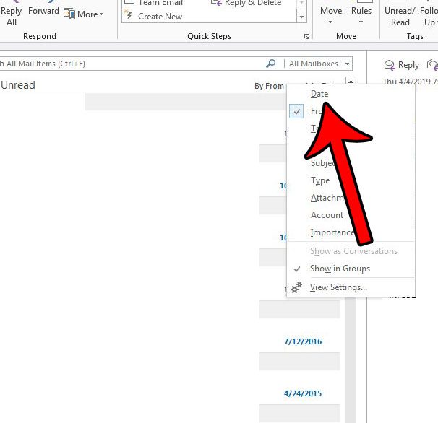Open the Quick Steps dialog launcher

point(306,36)
